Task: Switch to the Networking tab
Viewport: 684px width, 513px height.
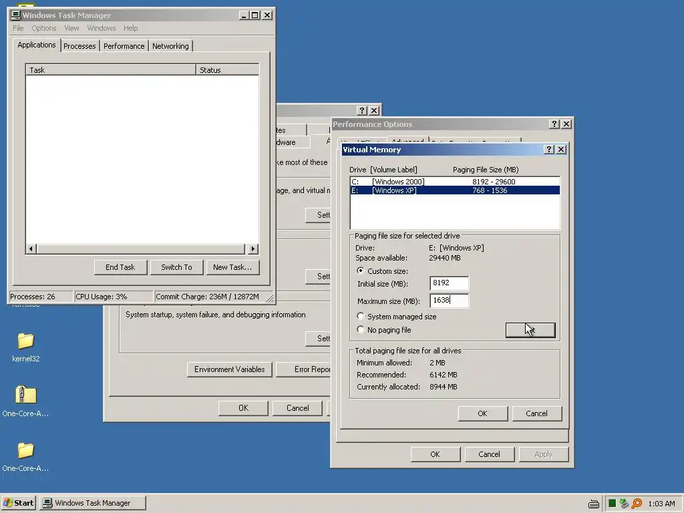Action: click(170, 46)
